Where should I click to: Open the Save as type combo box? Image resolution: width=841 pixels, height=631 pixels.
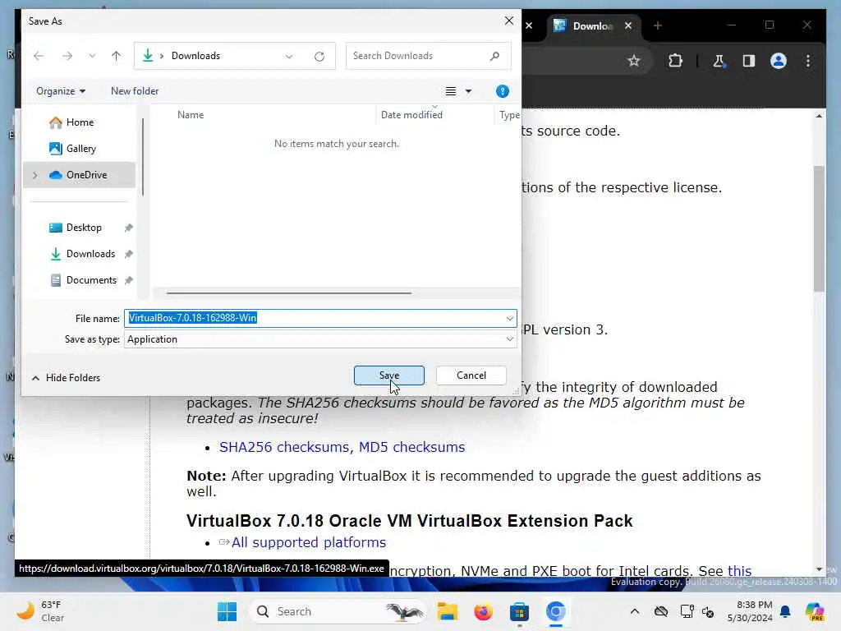pyautogui.click(x=320, y=339)
